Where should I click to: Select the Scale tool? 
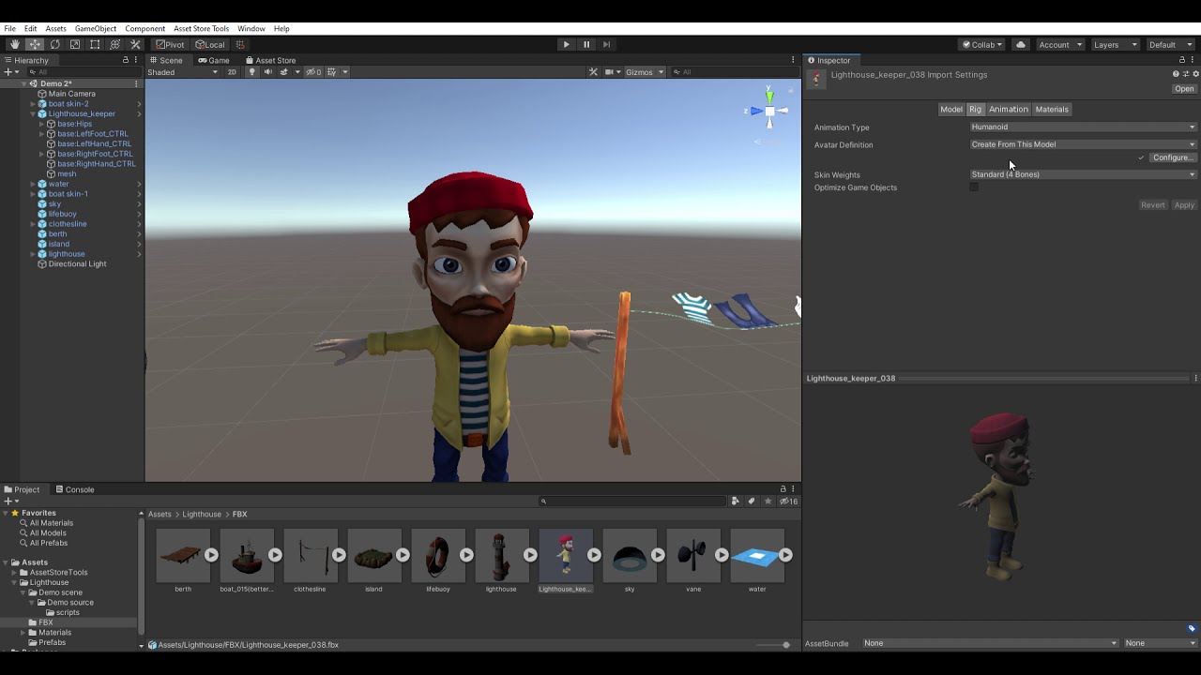pos(75,44)
